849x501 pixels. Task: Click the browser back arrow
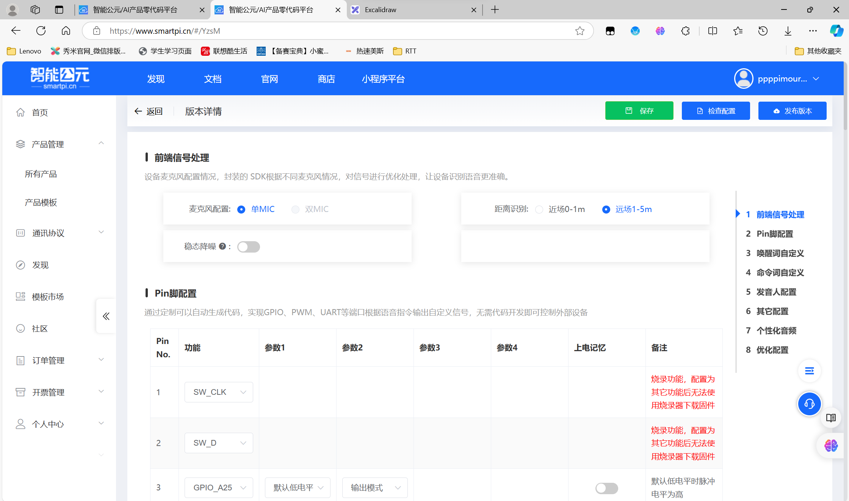(x=16, y=31)
